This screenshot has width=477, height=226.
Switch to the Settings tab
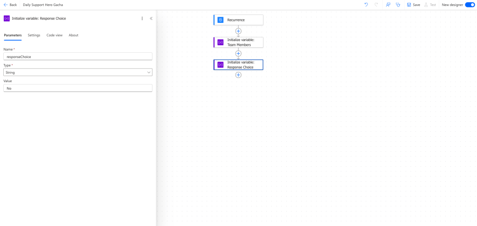pyautogui.click(x=34, y=35)
